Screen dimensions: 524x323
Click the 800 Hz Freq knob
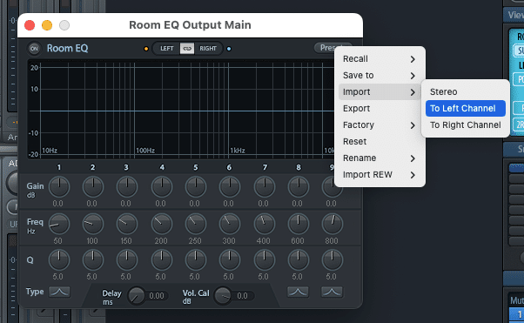click(x=333, y=224)
